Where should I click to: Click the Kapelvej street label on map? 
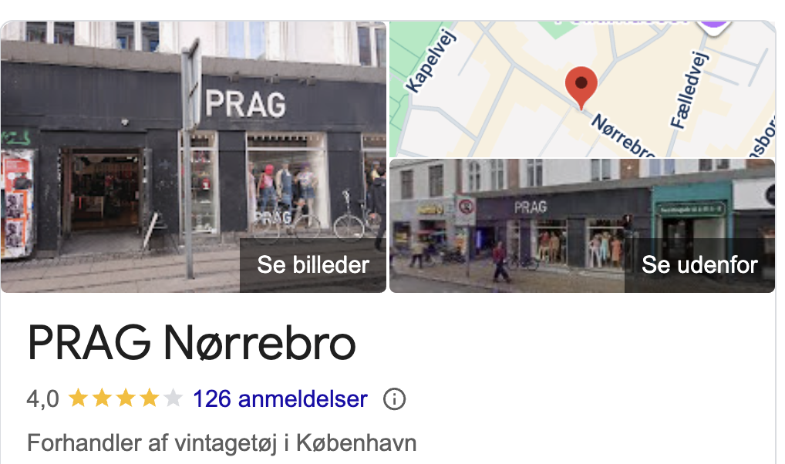[430, 62]
